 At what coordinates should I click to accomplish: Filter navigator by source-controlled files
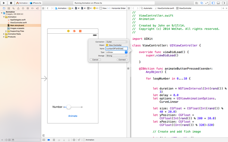tap(9, 140)
